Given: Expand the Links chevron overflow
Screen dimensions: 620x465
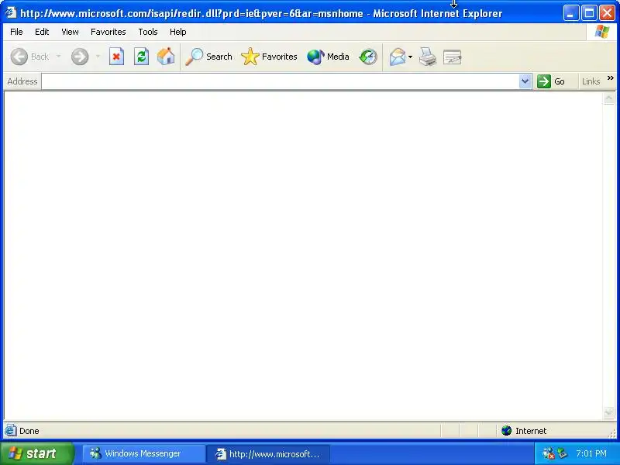Looking at the screenshot, I should 611,78.
